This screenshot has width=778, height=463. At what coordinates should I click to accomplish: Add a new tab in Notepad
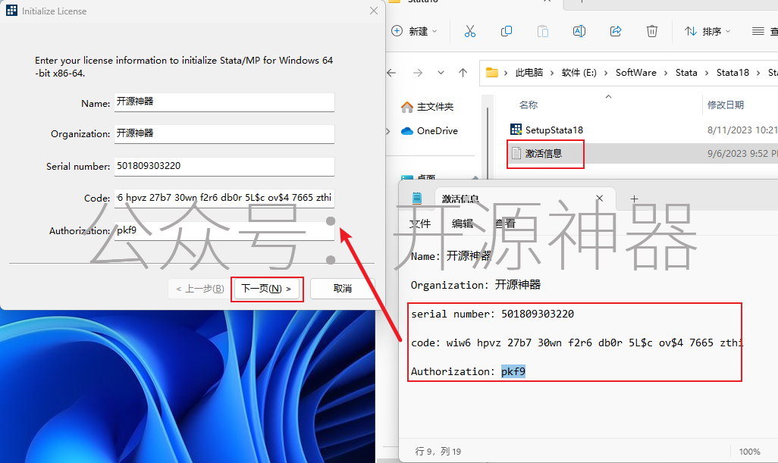coord(634,199)
